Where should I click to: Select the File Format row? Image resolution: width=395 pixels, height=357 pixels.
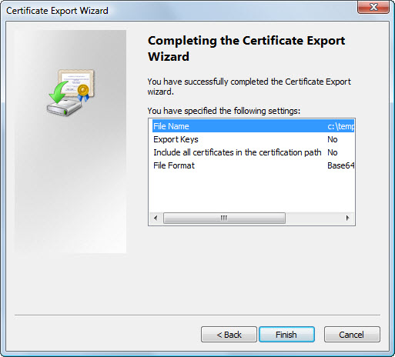[x=253, y=165]
